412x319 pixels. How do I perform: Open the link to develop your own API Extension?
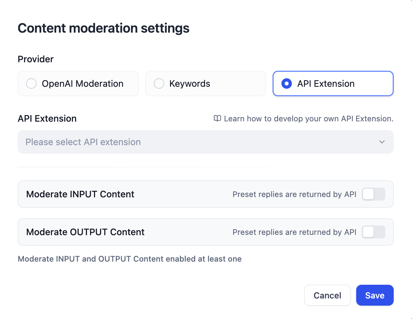coord(308,119)
